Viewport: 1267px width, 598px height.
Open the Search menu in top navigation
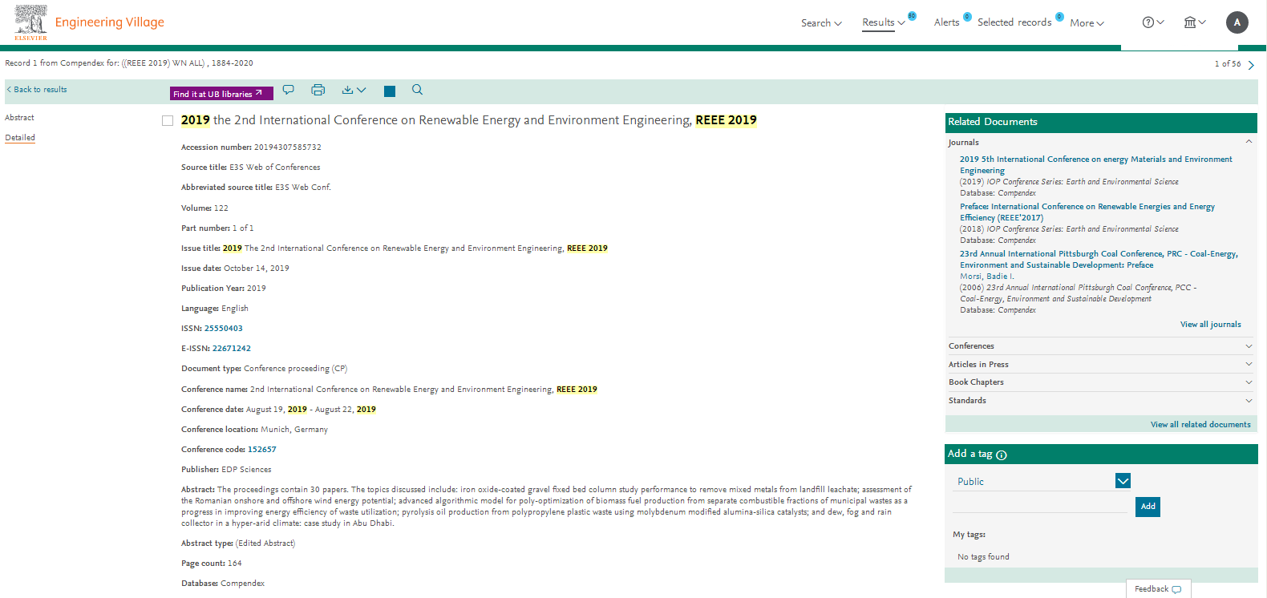tap(821, 23)
